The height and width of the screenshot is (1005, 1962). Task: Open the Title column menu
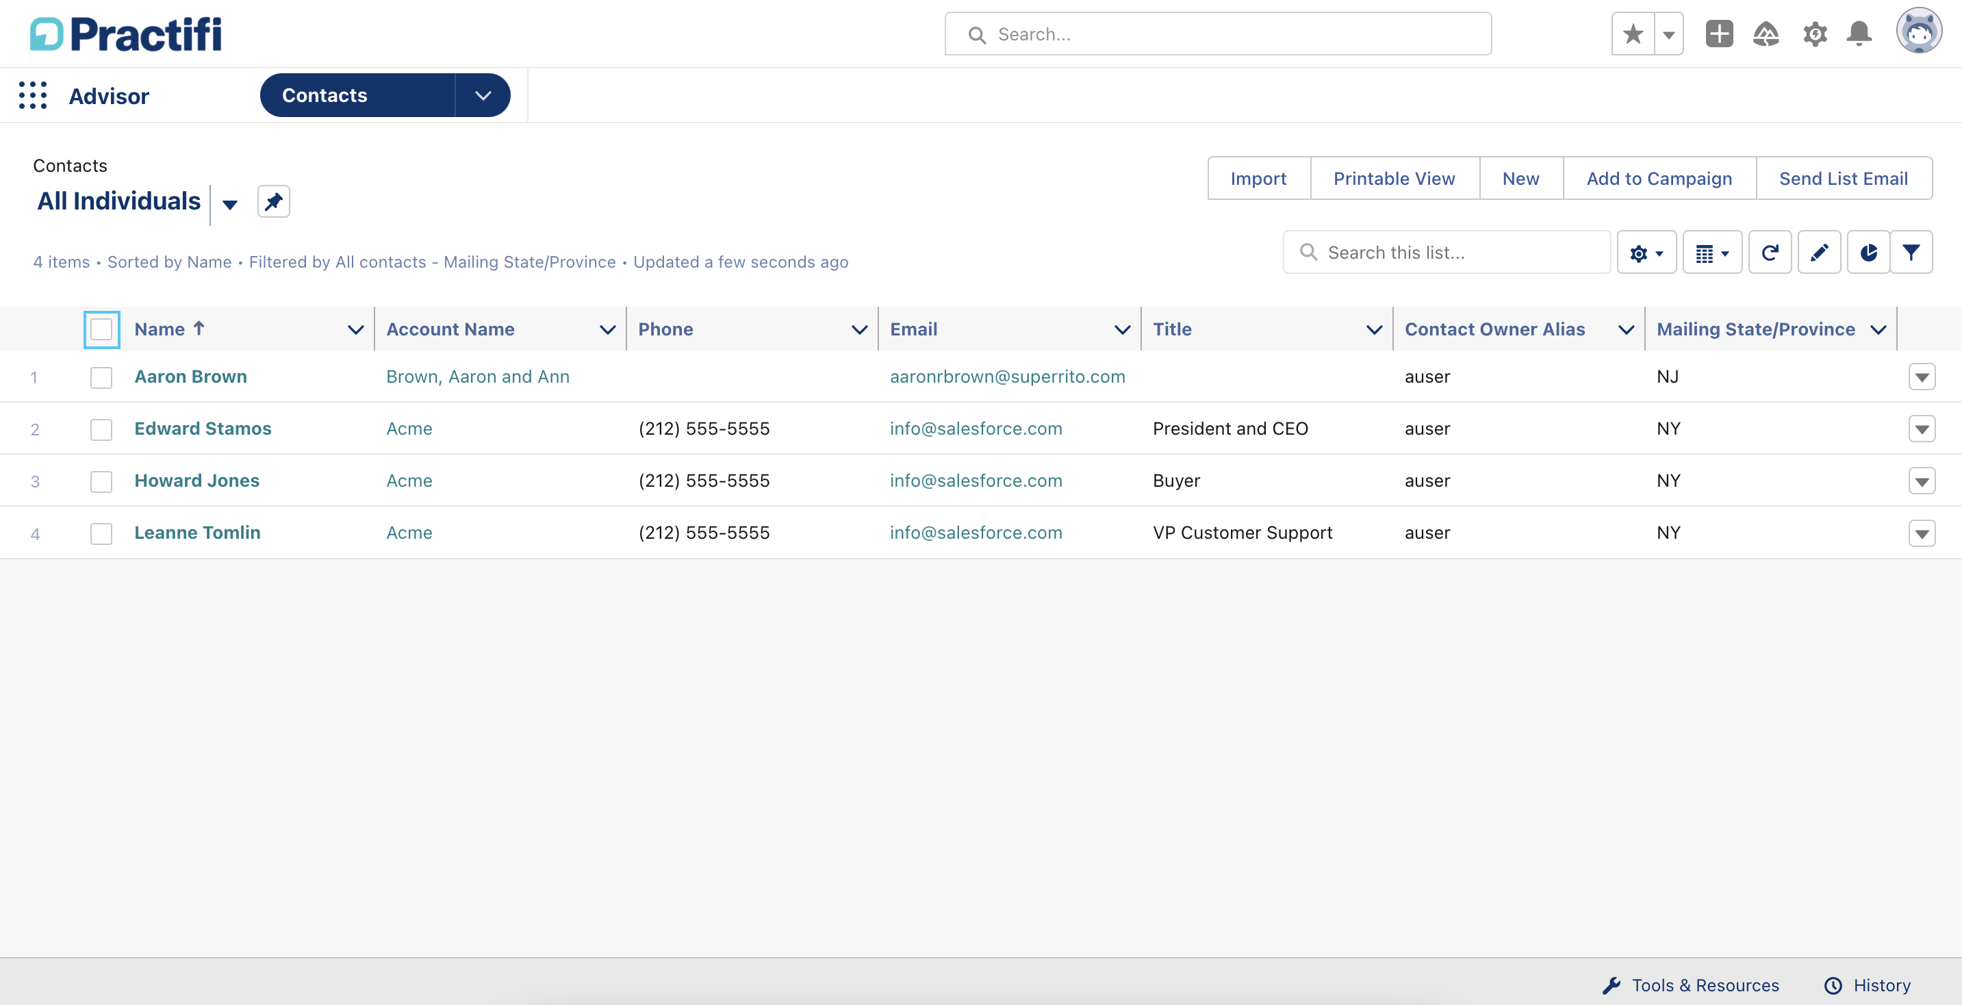coord(1374,329)
